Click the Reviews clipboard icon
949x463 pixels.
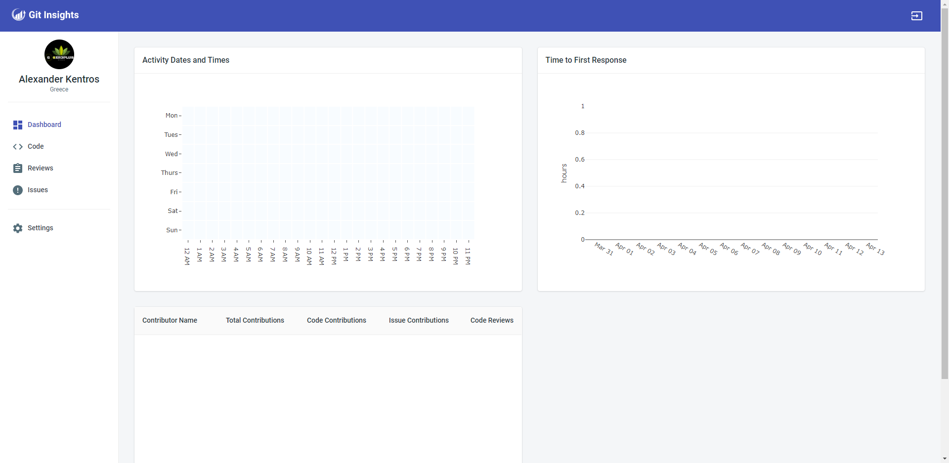click(18, 168)
